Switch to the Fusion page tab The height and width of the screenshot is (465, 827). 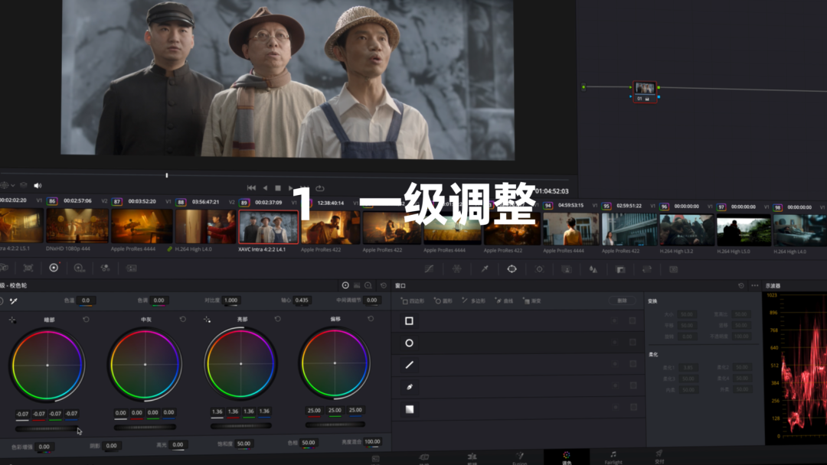[519, 457]
